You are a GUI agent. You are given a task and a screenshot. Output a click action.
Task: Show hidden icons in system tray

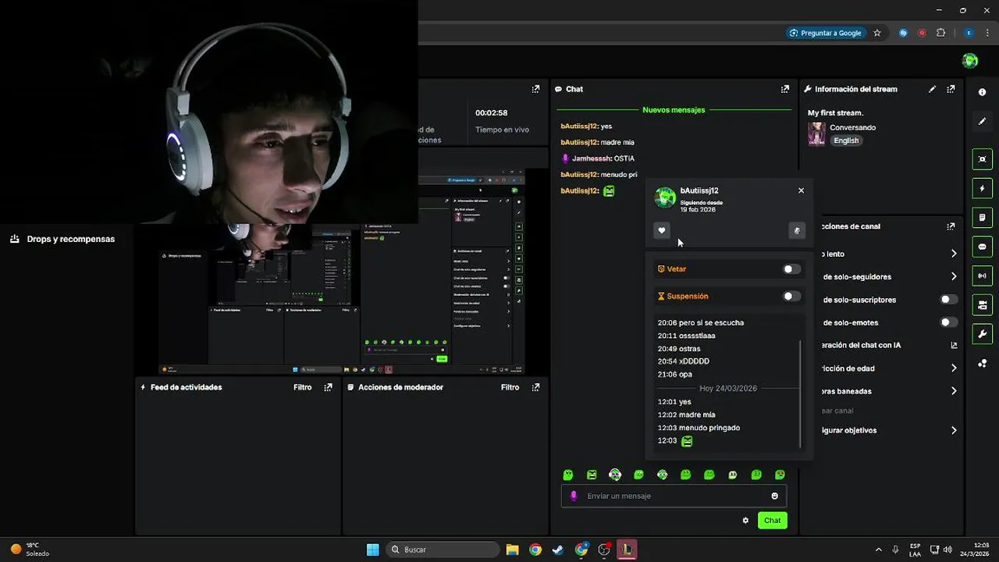[878, 550]
